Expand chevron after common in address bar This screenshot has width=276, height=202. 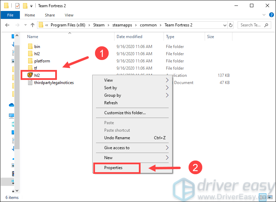[x=160, y=25]
